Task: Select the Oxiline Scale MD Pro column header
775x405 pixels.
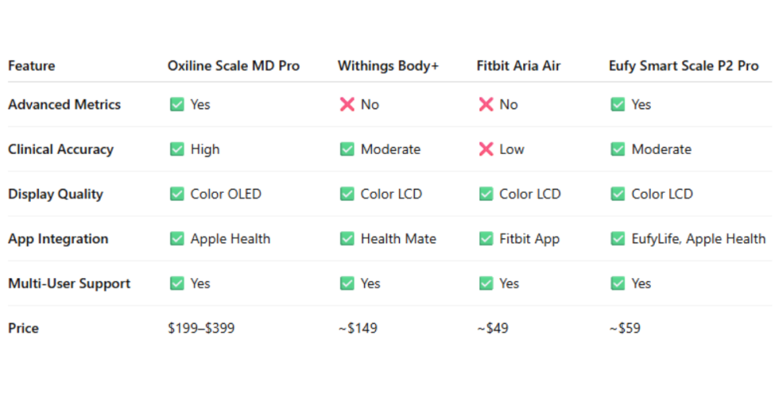Action: click(233, 66)
